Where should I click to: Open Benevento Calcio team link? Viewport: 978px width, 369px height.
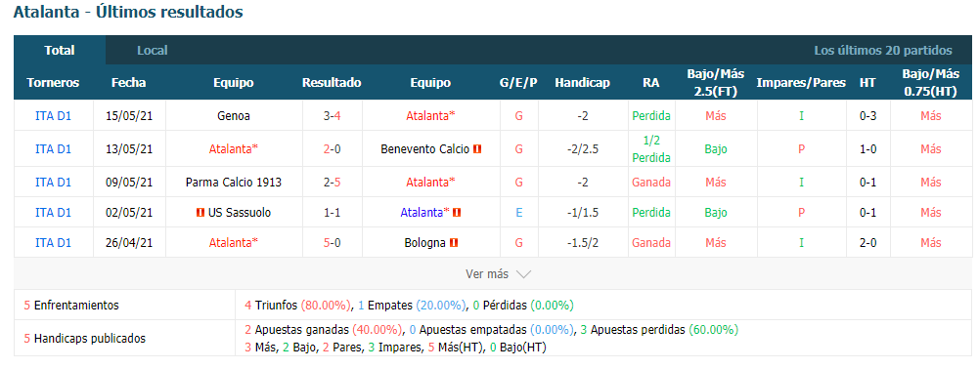[x=424, y=149]
